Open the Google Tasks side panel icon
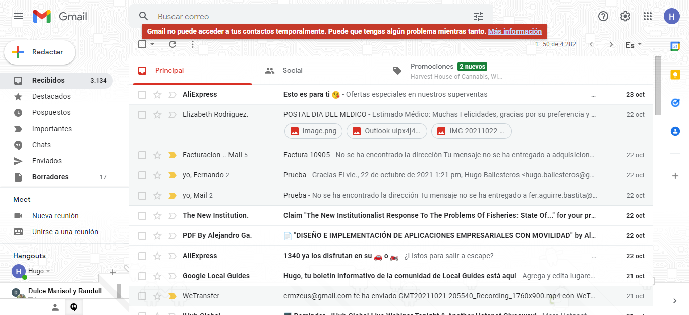 [675, 103]
